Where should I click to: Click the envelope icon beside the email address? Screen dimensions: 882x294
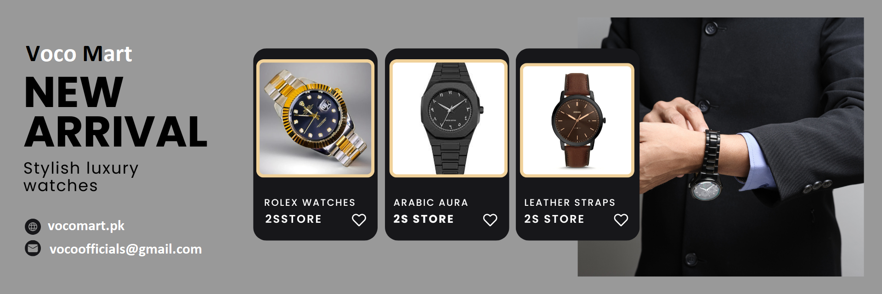pos(33,249)
